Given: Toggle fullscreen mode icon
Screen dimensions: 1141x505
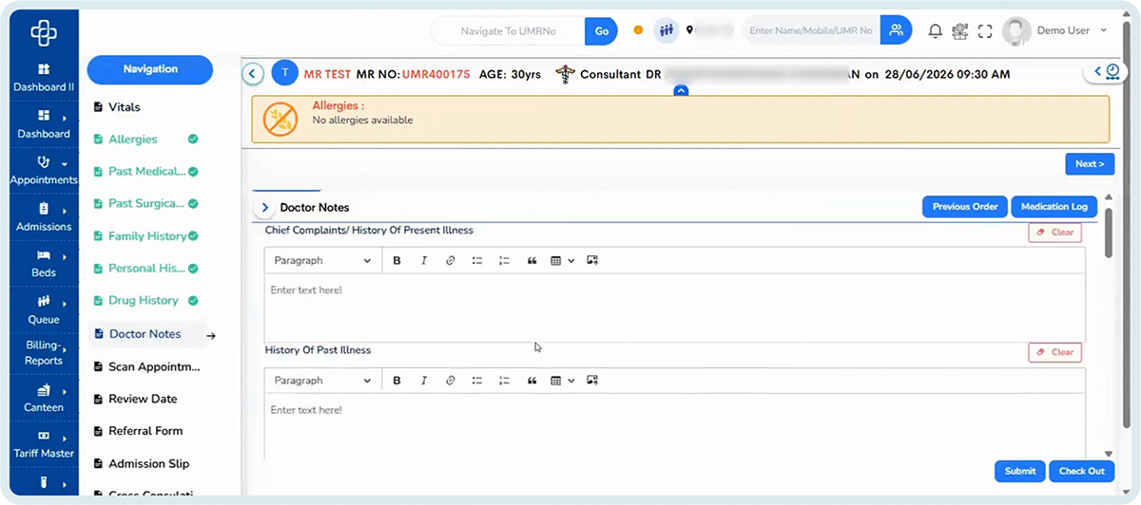Looking at the screenshot, I should (x=985, y=31).
